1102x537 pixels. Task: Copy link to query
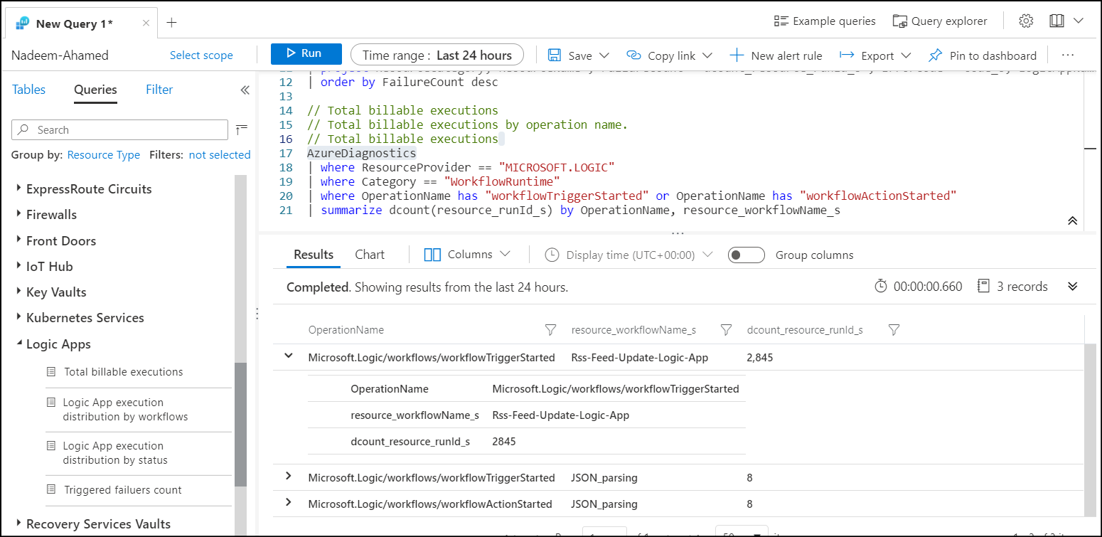point(661,55)
